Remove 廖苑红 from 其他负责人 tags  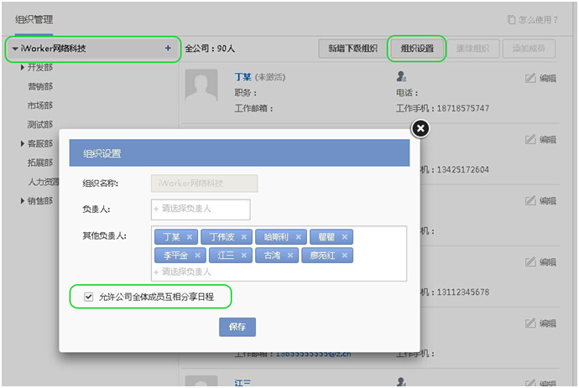(x=345, y=256)
